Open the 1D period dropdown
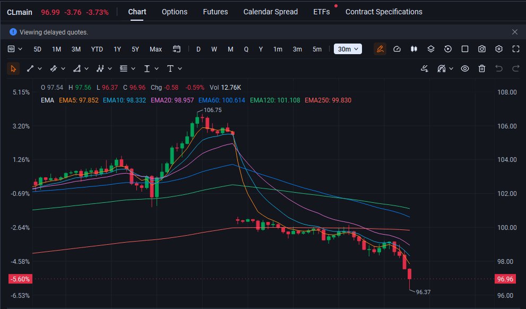Viewport: 526px width, 309px height. click(x=15, y=49)
